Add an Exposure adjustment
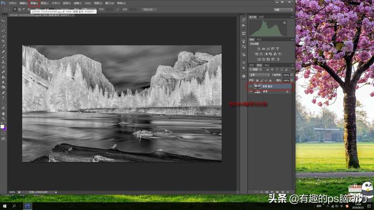This screenshot has height=210, width=374. 273,48
